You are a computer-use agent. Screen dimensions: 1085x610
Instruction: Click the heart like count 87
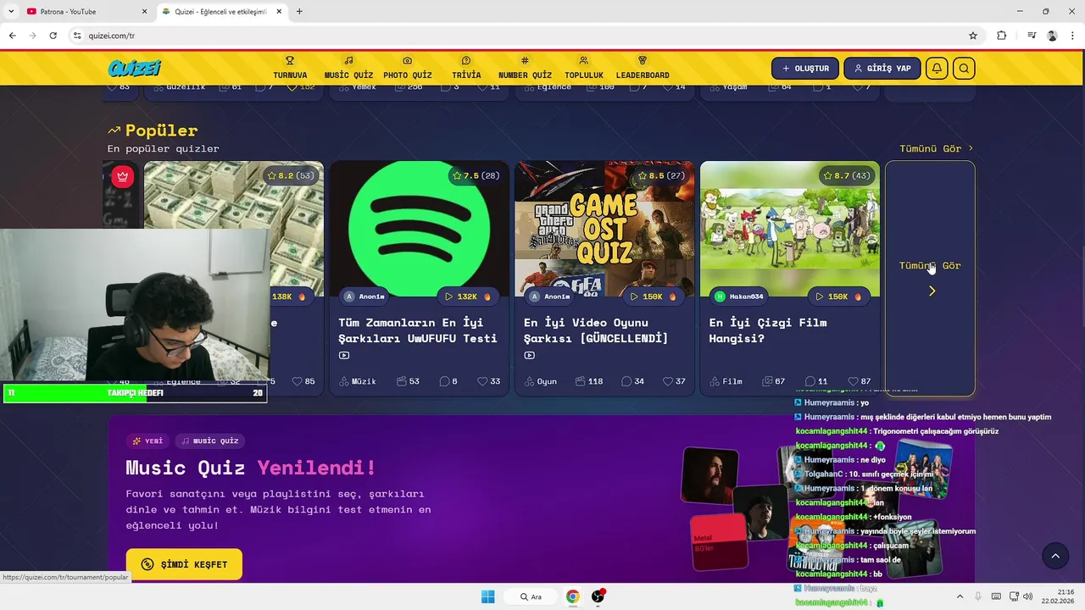click(x=860, y=381)
